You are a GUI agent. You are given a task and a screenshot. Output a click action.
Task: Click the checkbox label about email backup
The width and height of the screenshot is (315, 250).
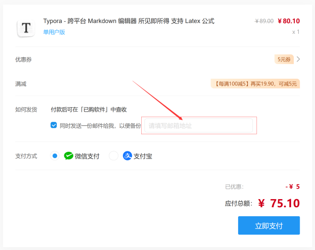100,126
